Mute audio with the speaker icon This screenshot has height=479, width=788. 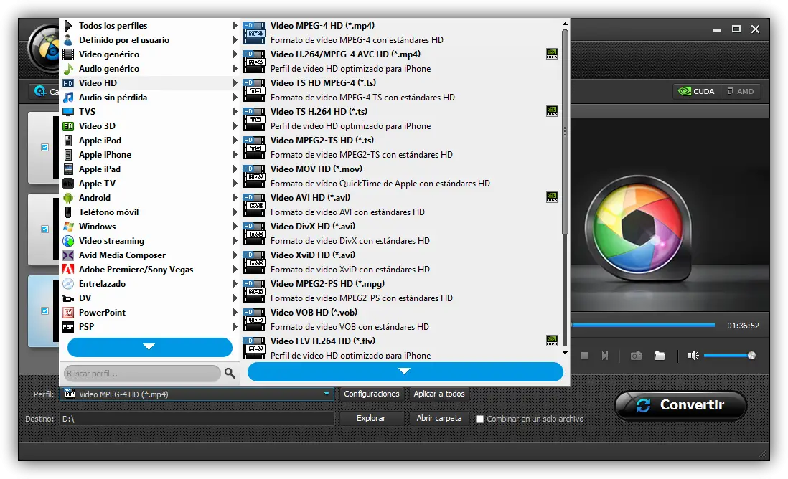(x=693, y=356)
